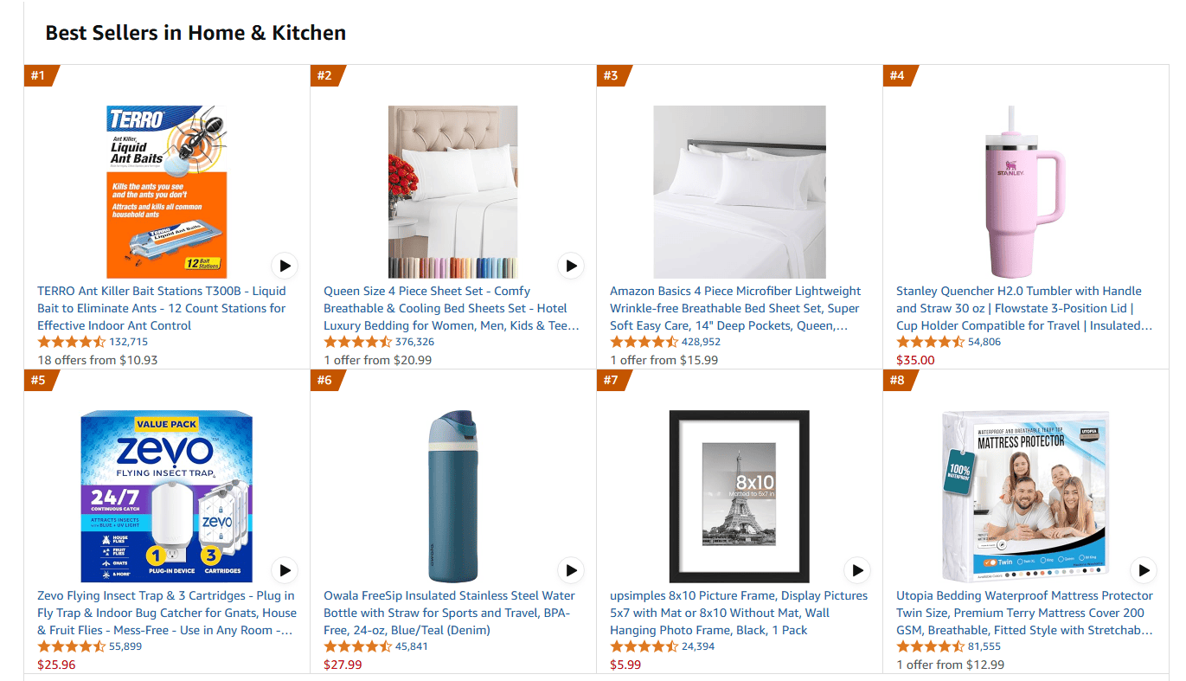Click the 18 offers from $10.93 link
Screen dimensions: 1186x681
click(x=98, y=360)
